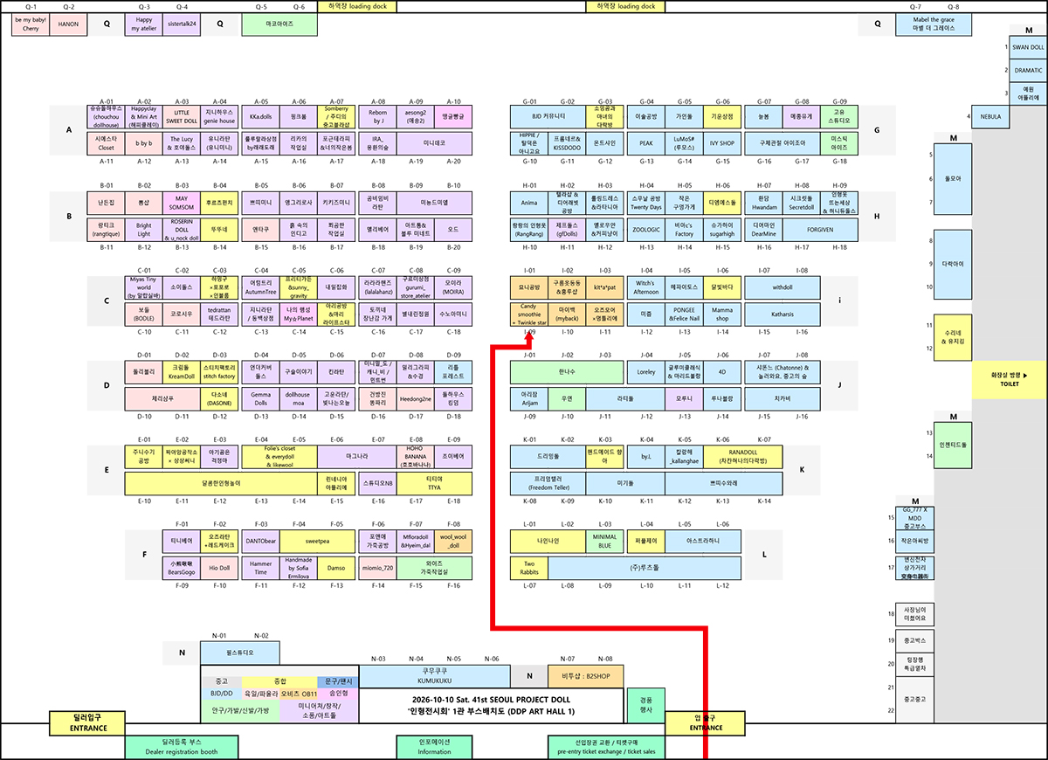Click the 'Two Rabbits' booth
The width and height of the screenshot is (1048, 760).
pos(529,568)
